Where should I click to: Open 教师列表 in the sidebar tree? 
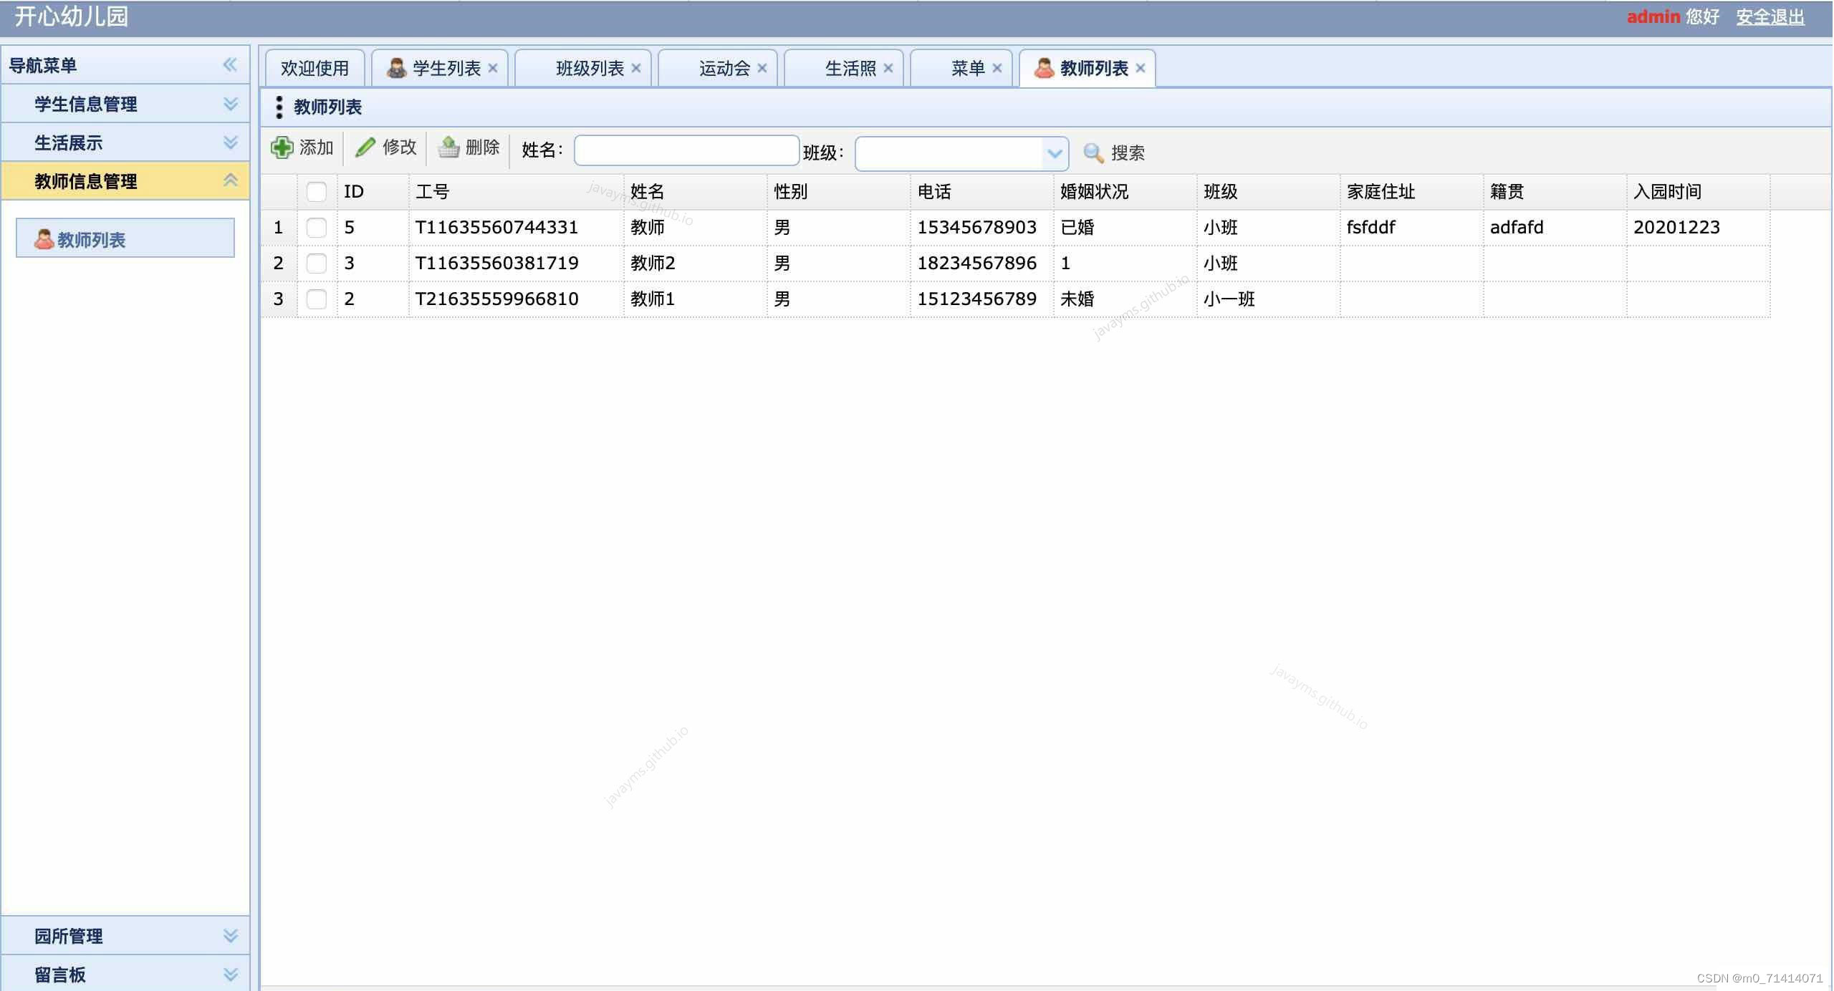pyautogui.click(x=91, y=239)
